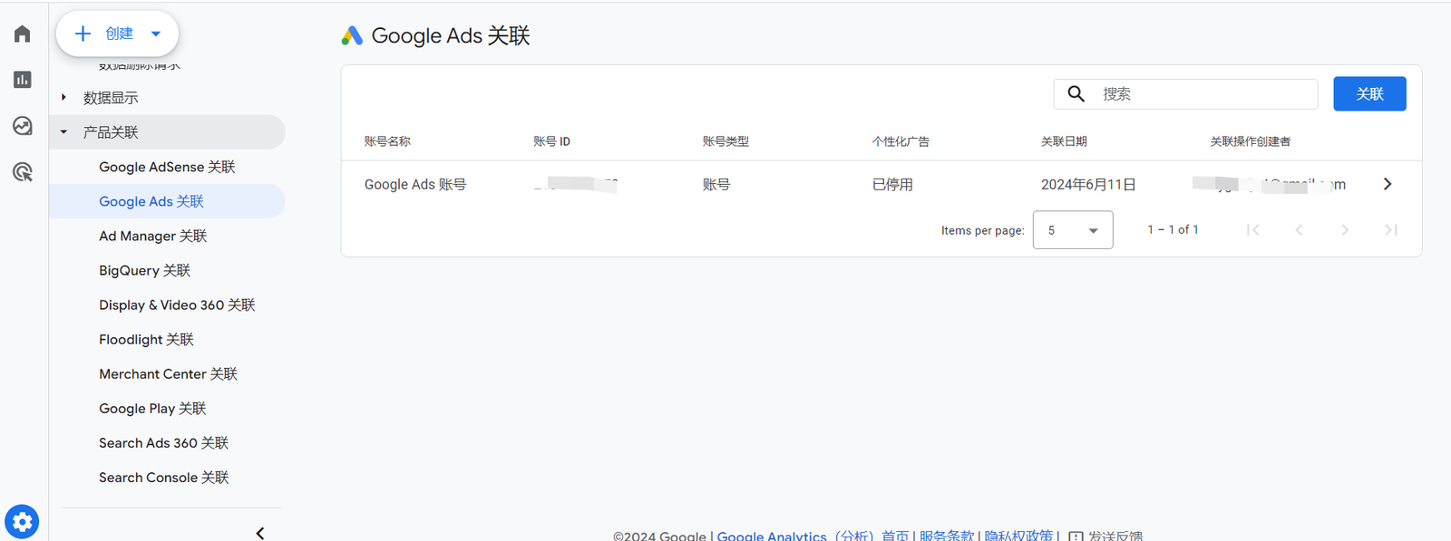1451x541 pixels.
Task: Click the 账号名称 column header
Action: click(x=387, y=141)
